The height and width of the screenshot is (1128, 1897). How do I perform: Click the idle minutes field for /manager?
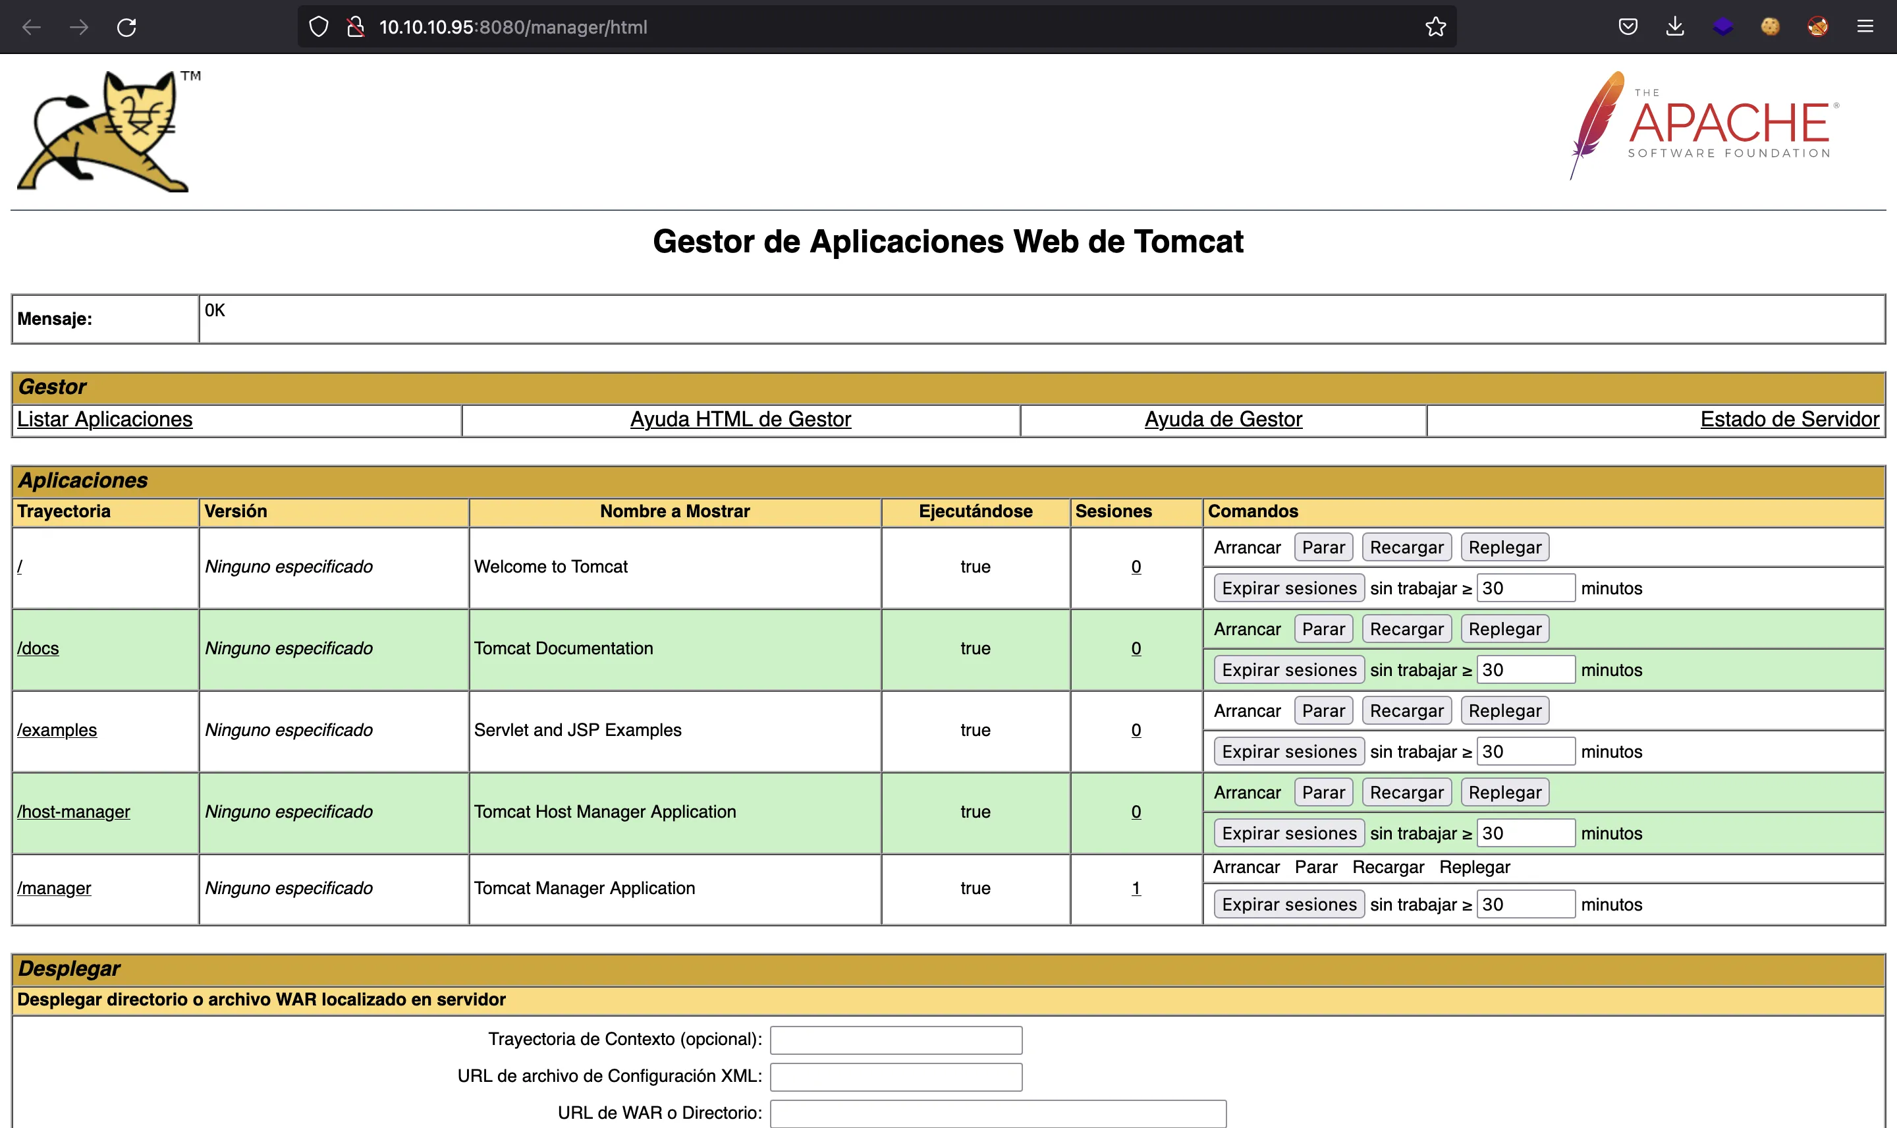(x=1526, y=905)
